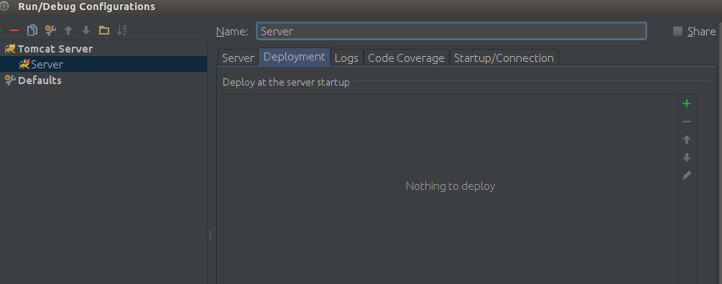Click the remove deployment minus icon

pos(687,122)
